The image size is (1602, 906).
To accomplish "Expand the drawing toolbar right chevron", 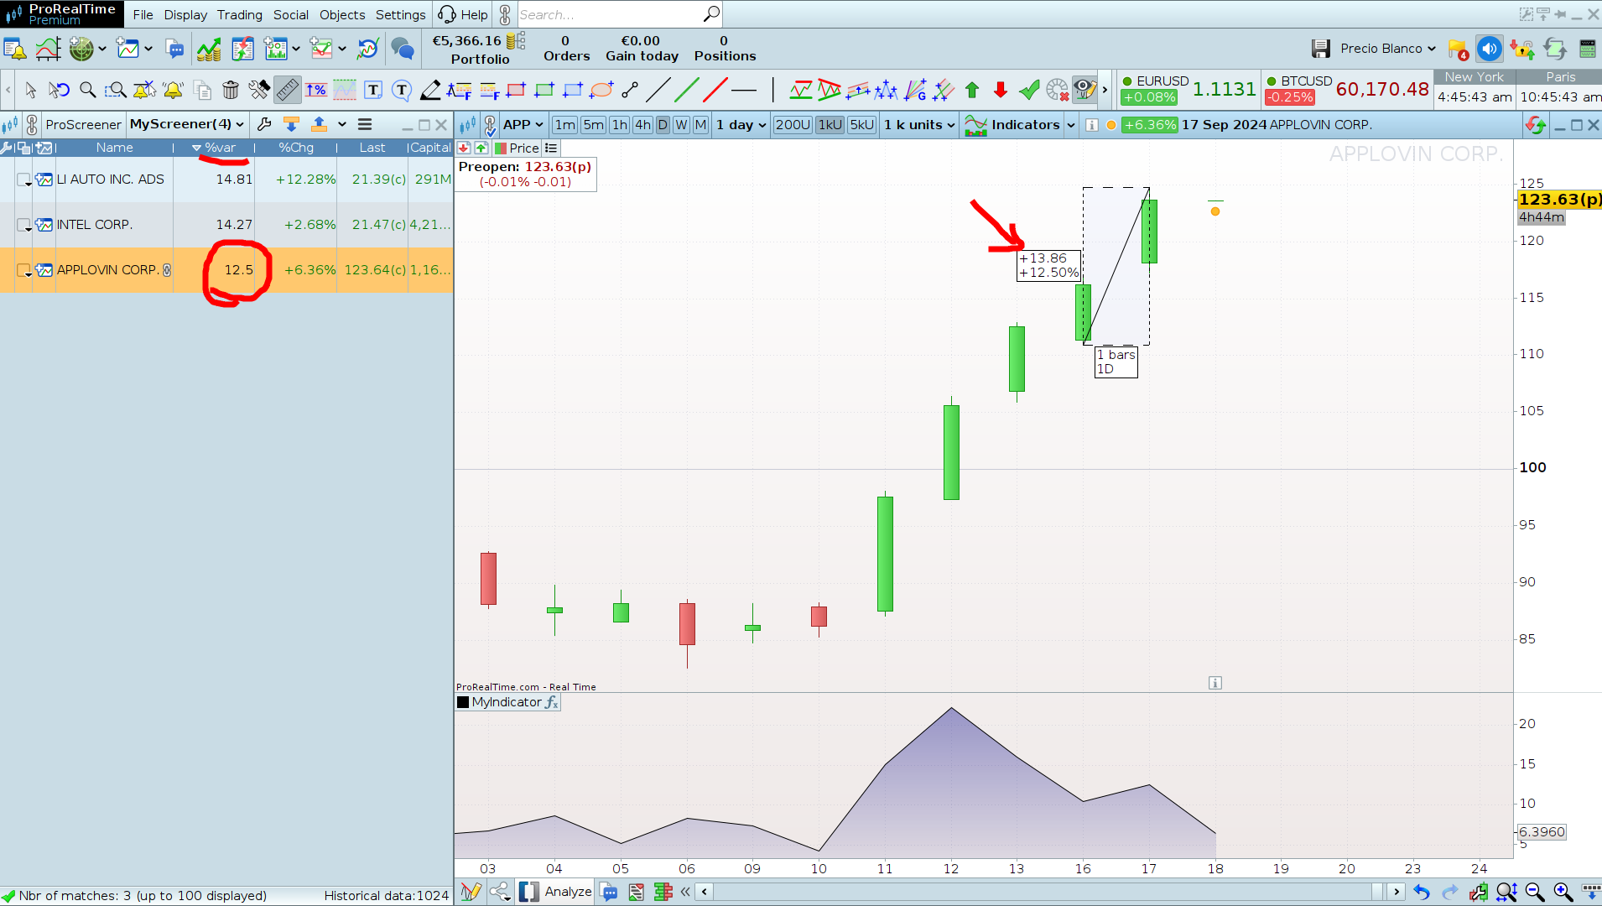I will point(1105,90).
